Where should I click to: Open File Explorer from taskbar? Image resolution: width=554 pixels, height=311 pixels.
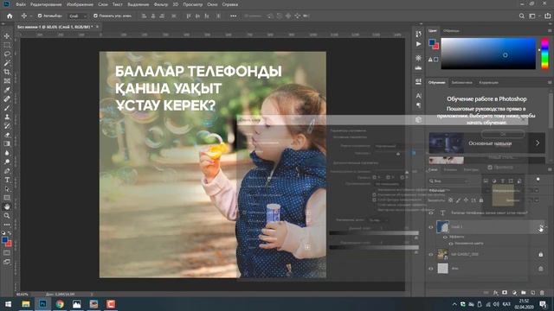click(x=26, y=304)
